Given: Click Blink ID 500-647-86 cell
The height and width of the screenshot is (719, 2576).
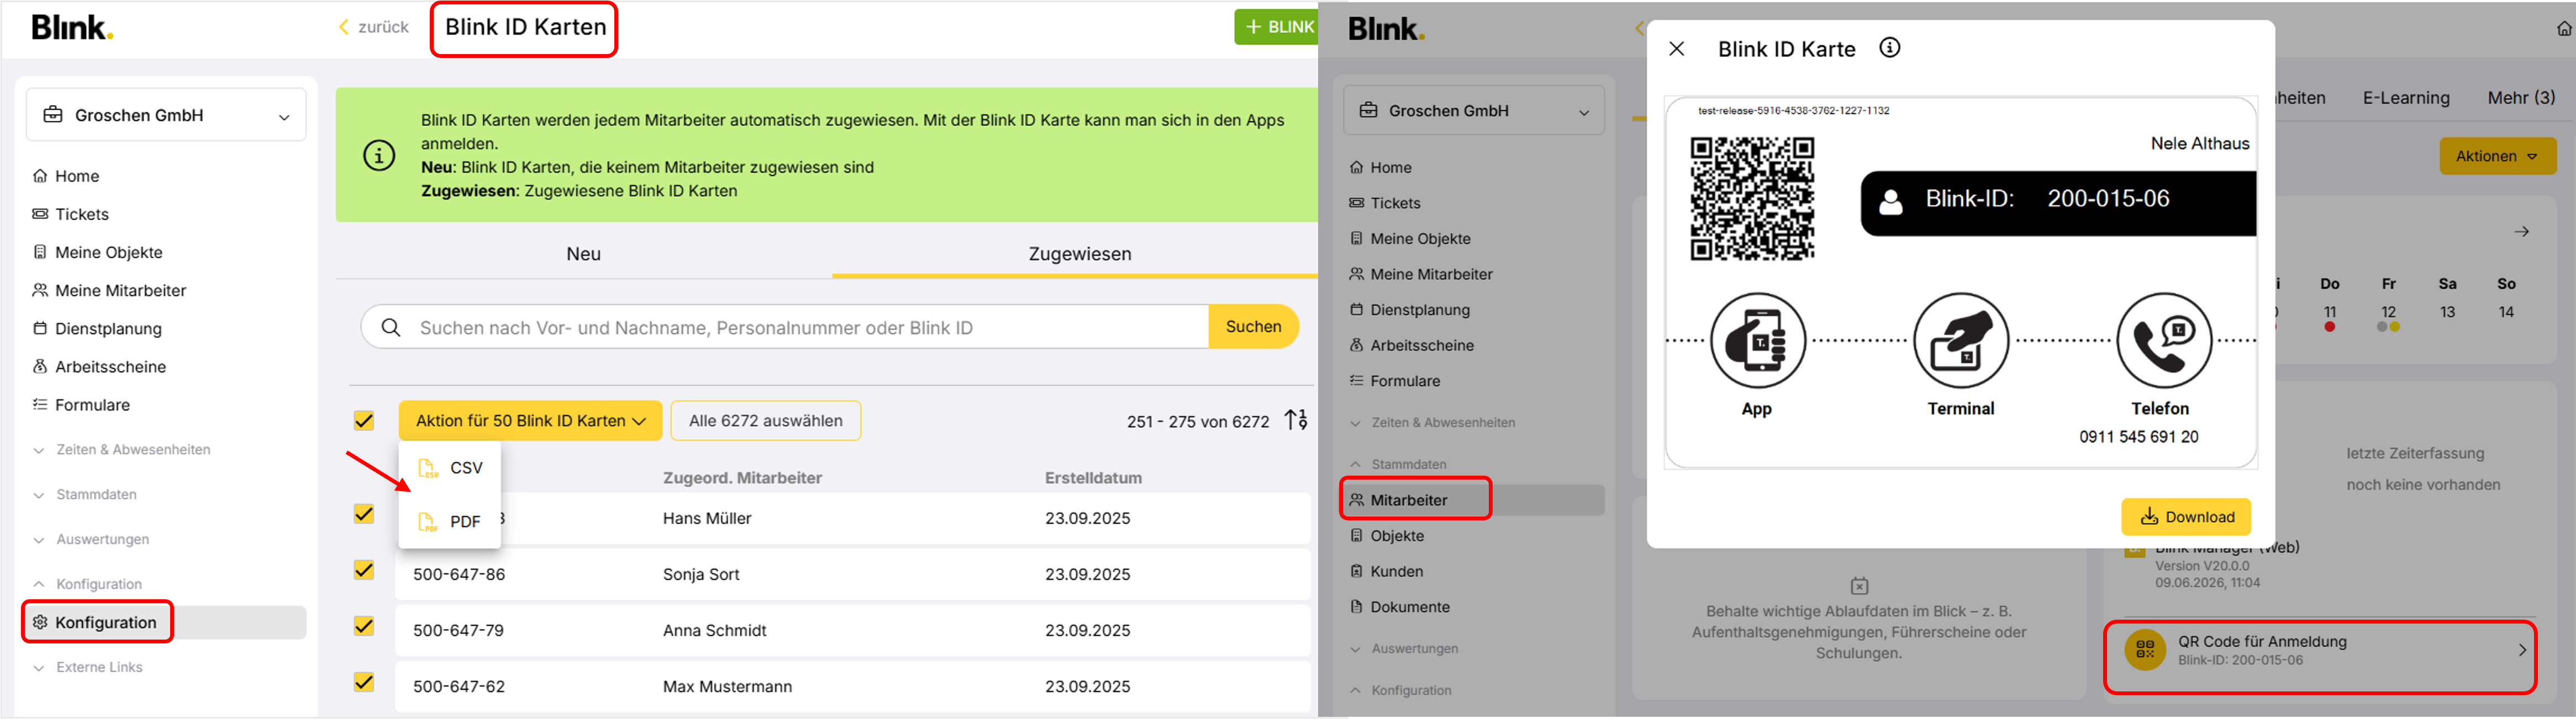Looking at the screenshot, I should pyautogui.click(x=459, y=574).
